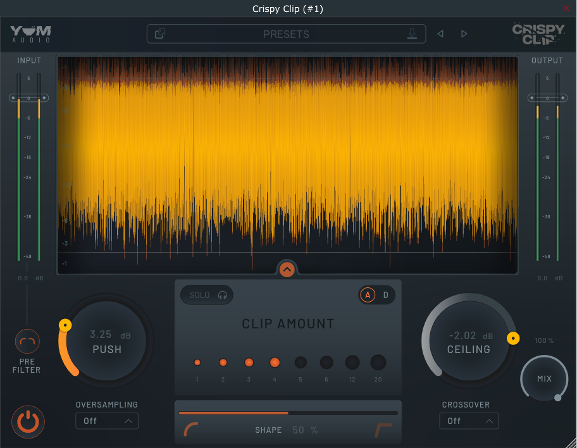The image size is (577, 448).
Task: Select the soft clip shape icon
Action: (190, 430)
